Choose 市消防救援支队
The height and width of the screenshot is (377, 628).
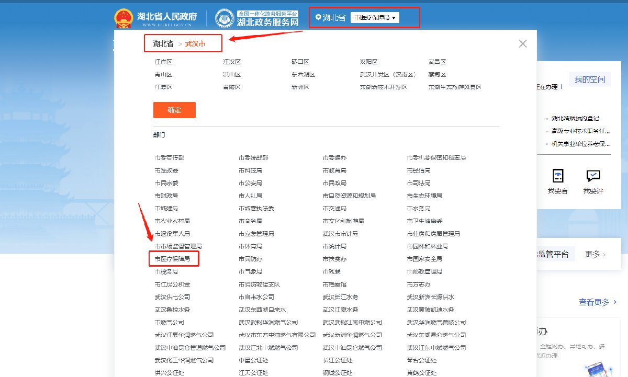point(259,284)
